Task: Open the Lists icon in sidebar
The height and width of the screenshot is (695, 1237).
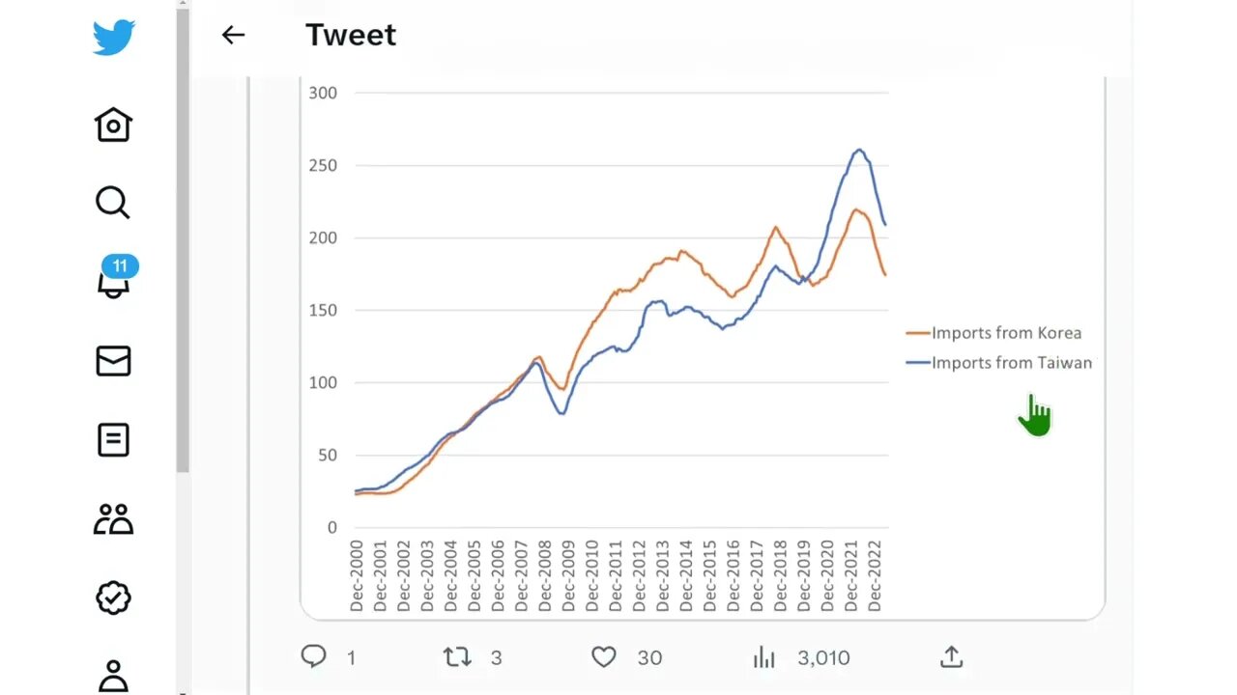Action: pyautogui.click(x=113, y=440)
